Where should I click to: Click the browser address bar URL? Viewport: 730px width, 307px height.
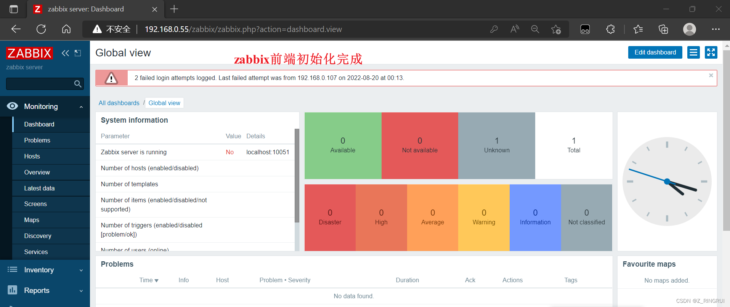[x=243, y=29]
